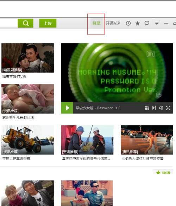Click inside the search input field

tap(9, 23)
